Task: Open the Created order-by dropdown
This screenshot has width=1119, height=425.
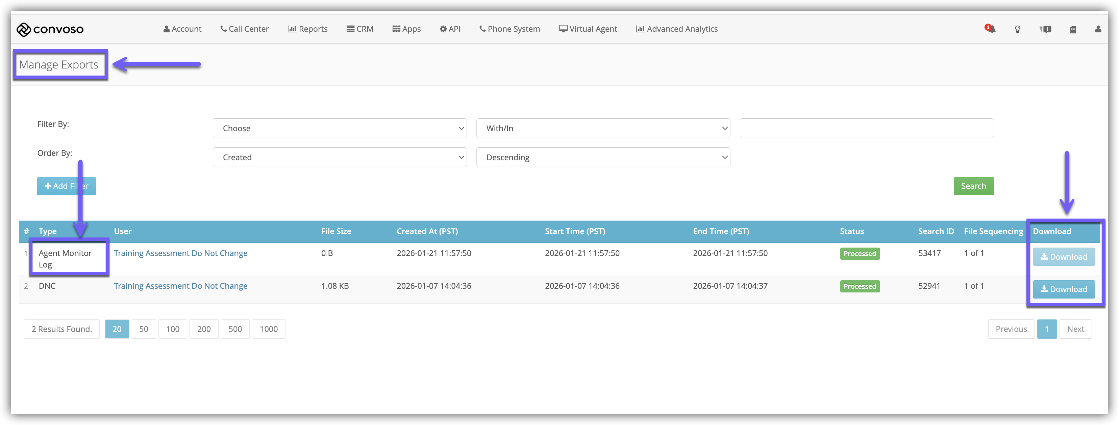Action: [x=339, y=158]
